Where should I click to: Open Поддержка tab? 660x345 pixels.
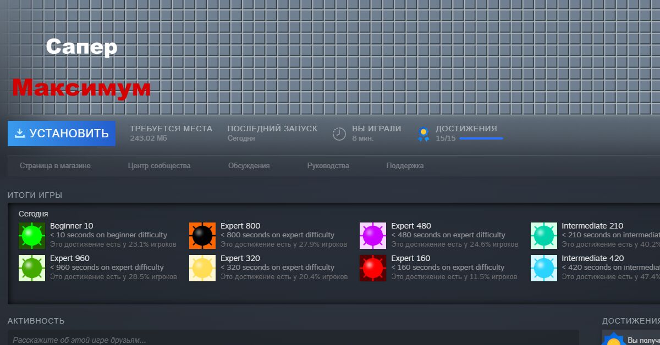[x=405, y=165]
